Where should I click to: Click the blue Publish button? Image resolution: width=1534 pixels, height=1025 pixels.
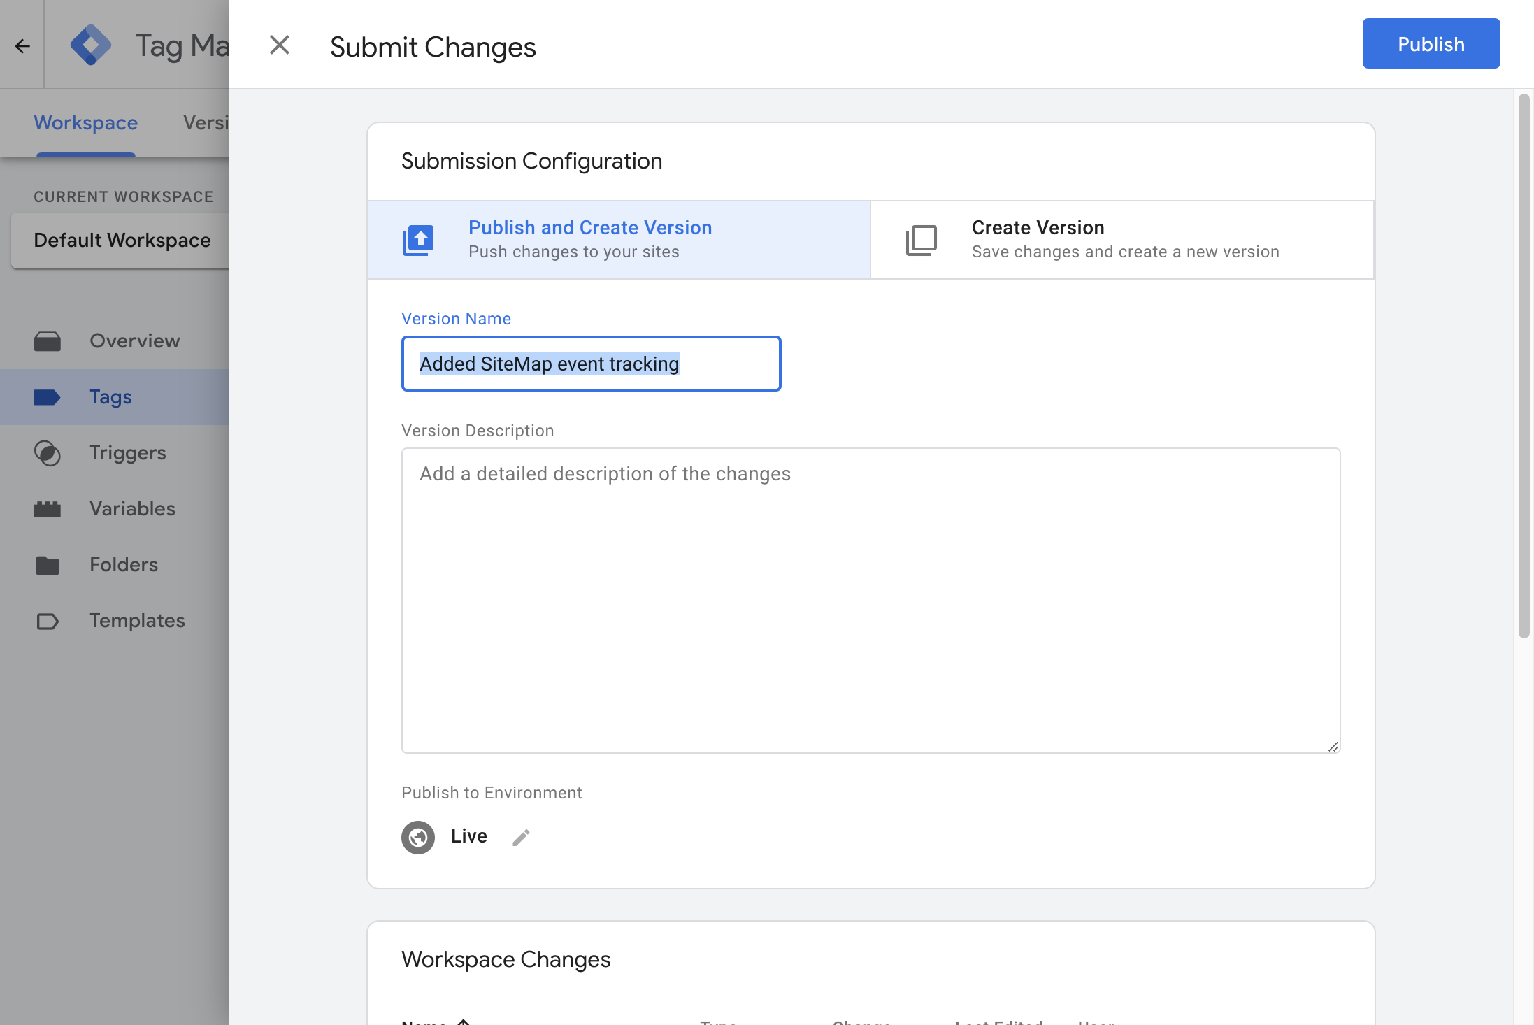click(x=1431, y=44)
